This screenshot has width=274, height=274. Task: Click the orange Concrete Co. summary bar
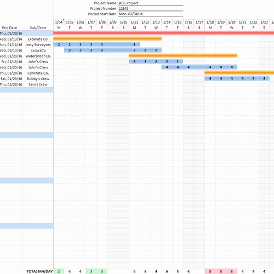[x=239, y=73]
